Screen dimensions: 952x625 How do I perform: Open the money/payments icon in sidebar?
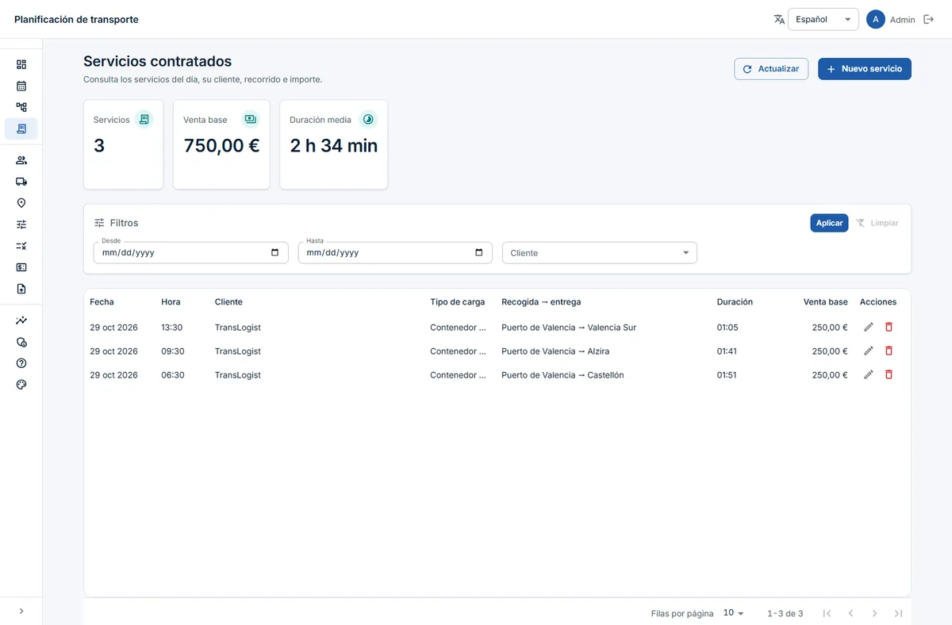tap(21, 267)
